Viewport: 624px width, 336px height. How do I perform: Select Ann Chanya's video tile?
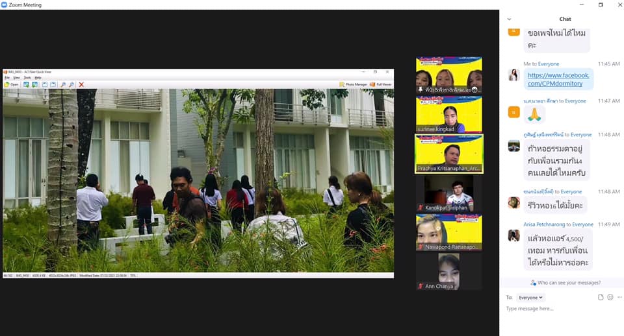pyautogui.click(x=448, y=271)
